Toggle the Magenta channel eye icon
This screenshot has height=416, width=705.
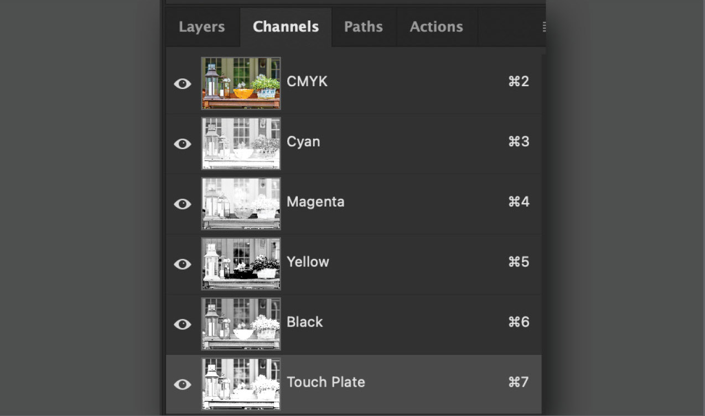pyautogui.click(x=183, y=204)
